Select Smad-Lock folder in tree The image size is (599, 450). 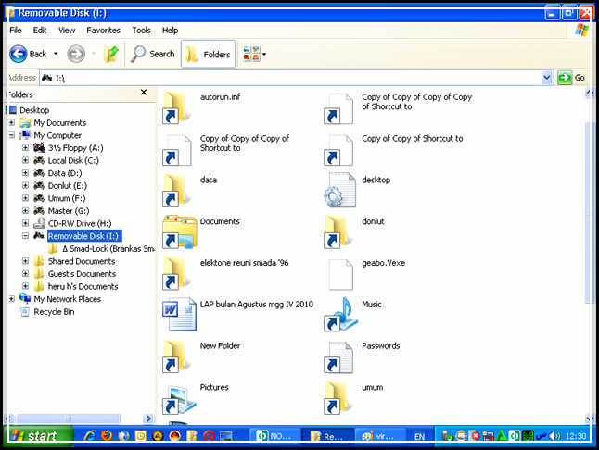tap(108, 249)
